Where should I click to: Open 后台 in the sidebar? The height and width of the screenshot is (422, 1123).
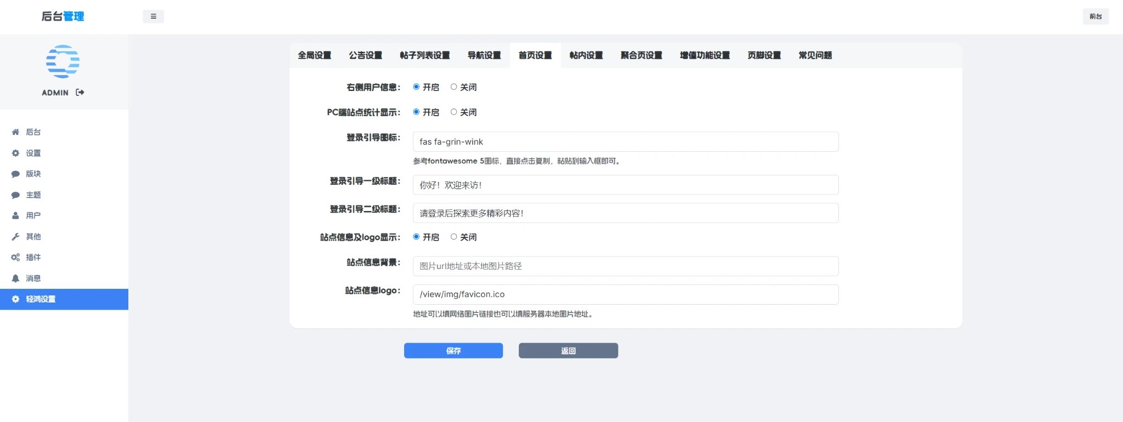64,132
